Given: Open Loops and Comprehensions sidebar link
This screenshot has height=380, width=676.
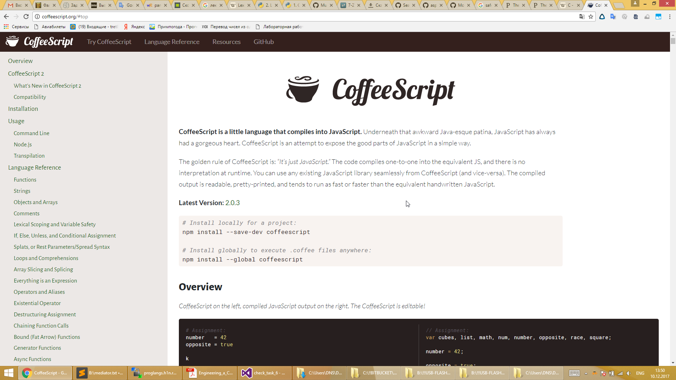Looking at the screenshot, I should click(x=46, y=258).
